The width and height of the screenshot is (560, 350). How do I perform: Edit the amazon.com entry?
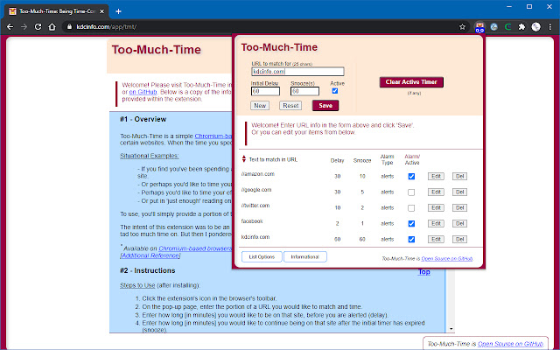[x=436, y=177]
